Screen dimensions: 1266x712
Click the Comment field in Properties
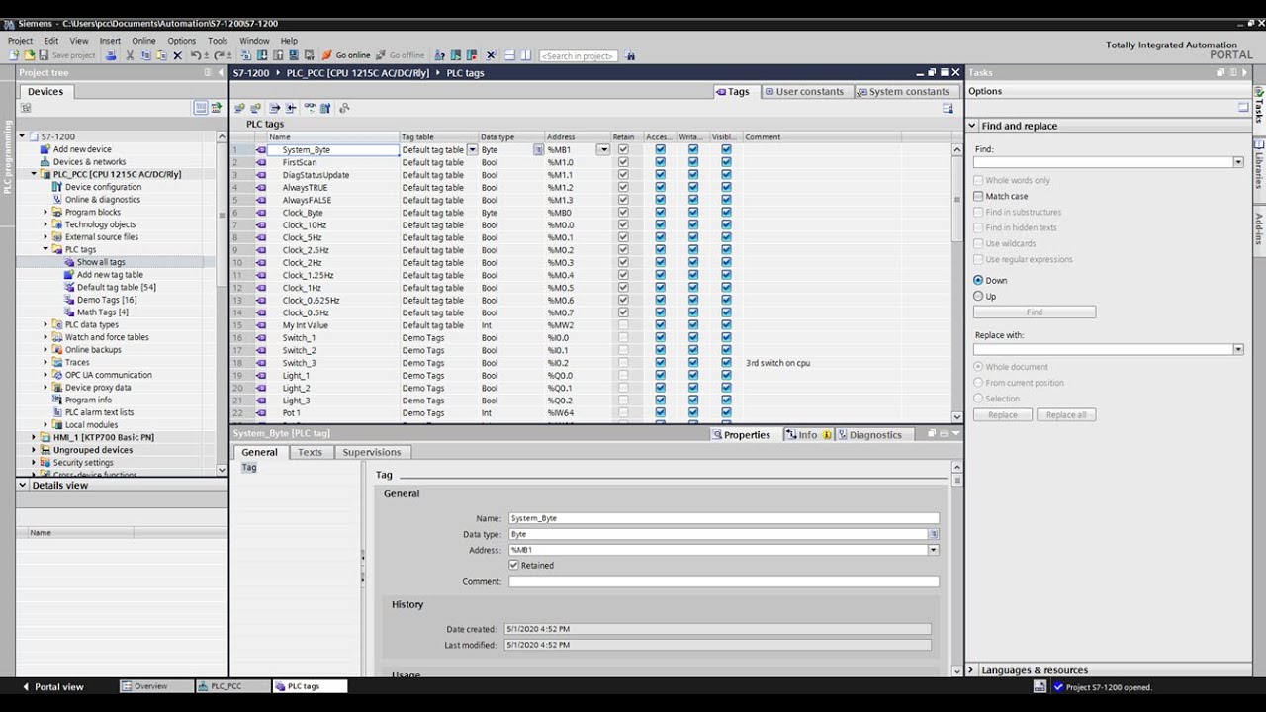coord(724,581)
